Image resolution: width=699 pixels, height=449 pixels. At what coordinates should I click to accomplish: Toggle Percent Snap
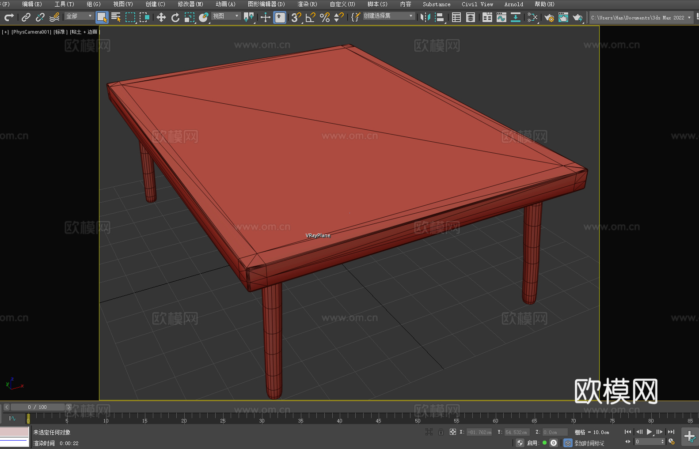click(325, 17)
